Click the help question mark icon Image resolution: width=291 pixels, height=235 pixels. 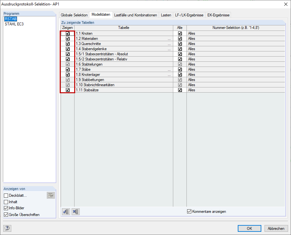click(x=7, y=228)
